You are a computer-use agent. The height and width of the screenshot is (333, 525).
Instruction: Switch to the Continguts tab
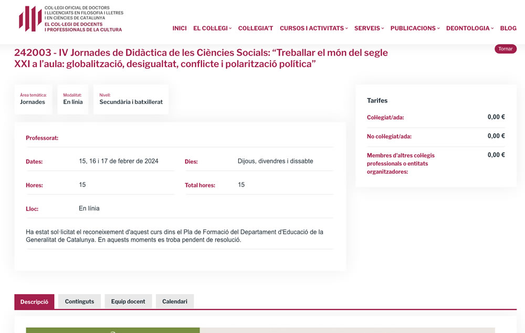(79, 301)
